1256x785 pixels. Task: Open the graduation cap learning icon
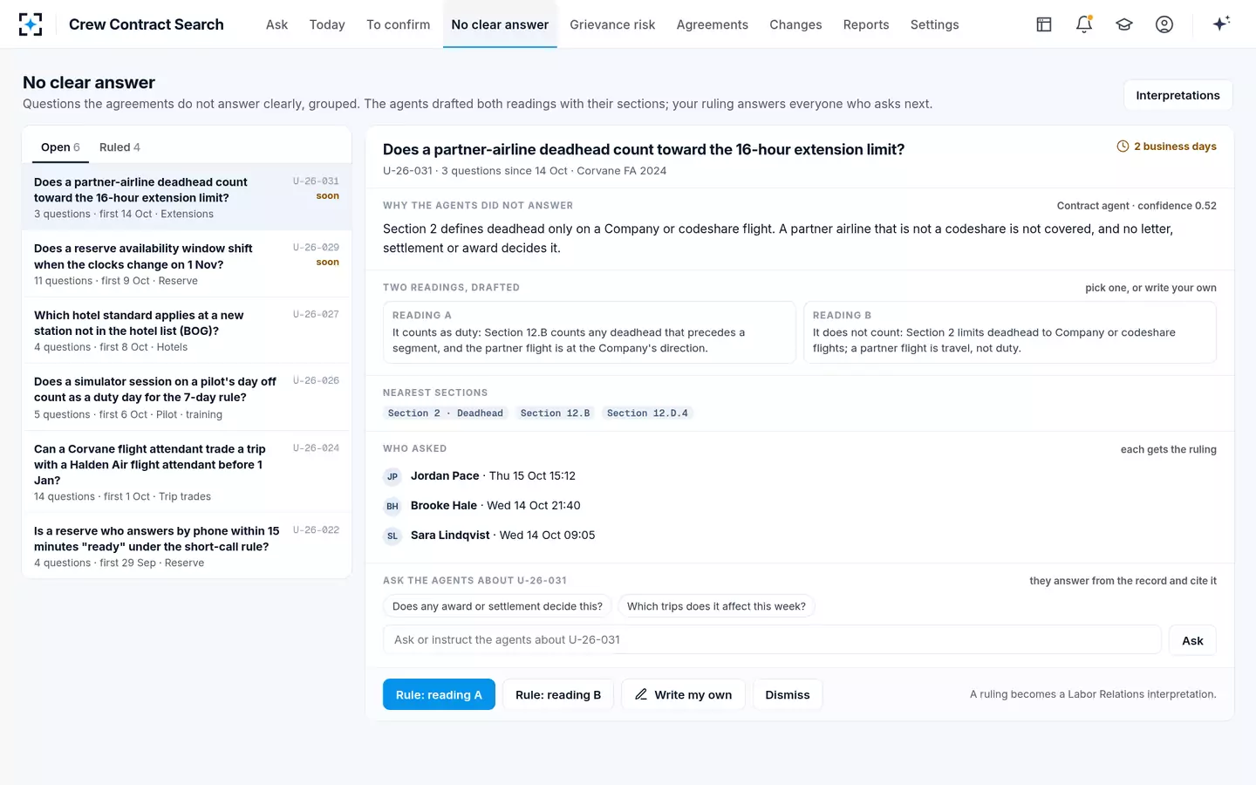click(x=1124, y=24)
